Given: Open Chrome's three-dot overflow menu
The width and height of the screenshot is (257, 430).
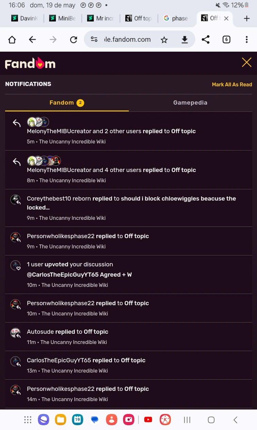Looking at the screenshot, I should click(x=246, y=39).
